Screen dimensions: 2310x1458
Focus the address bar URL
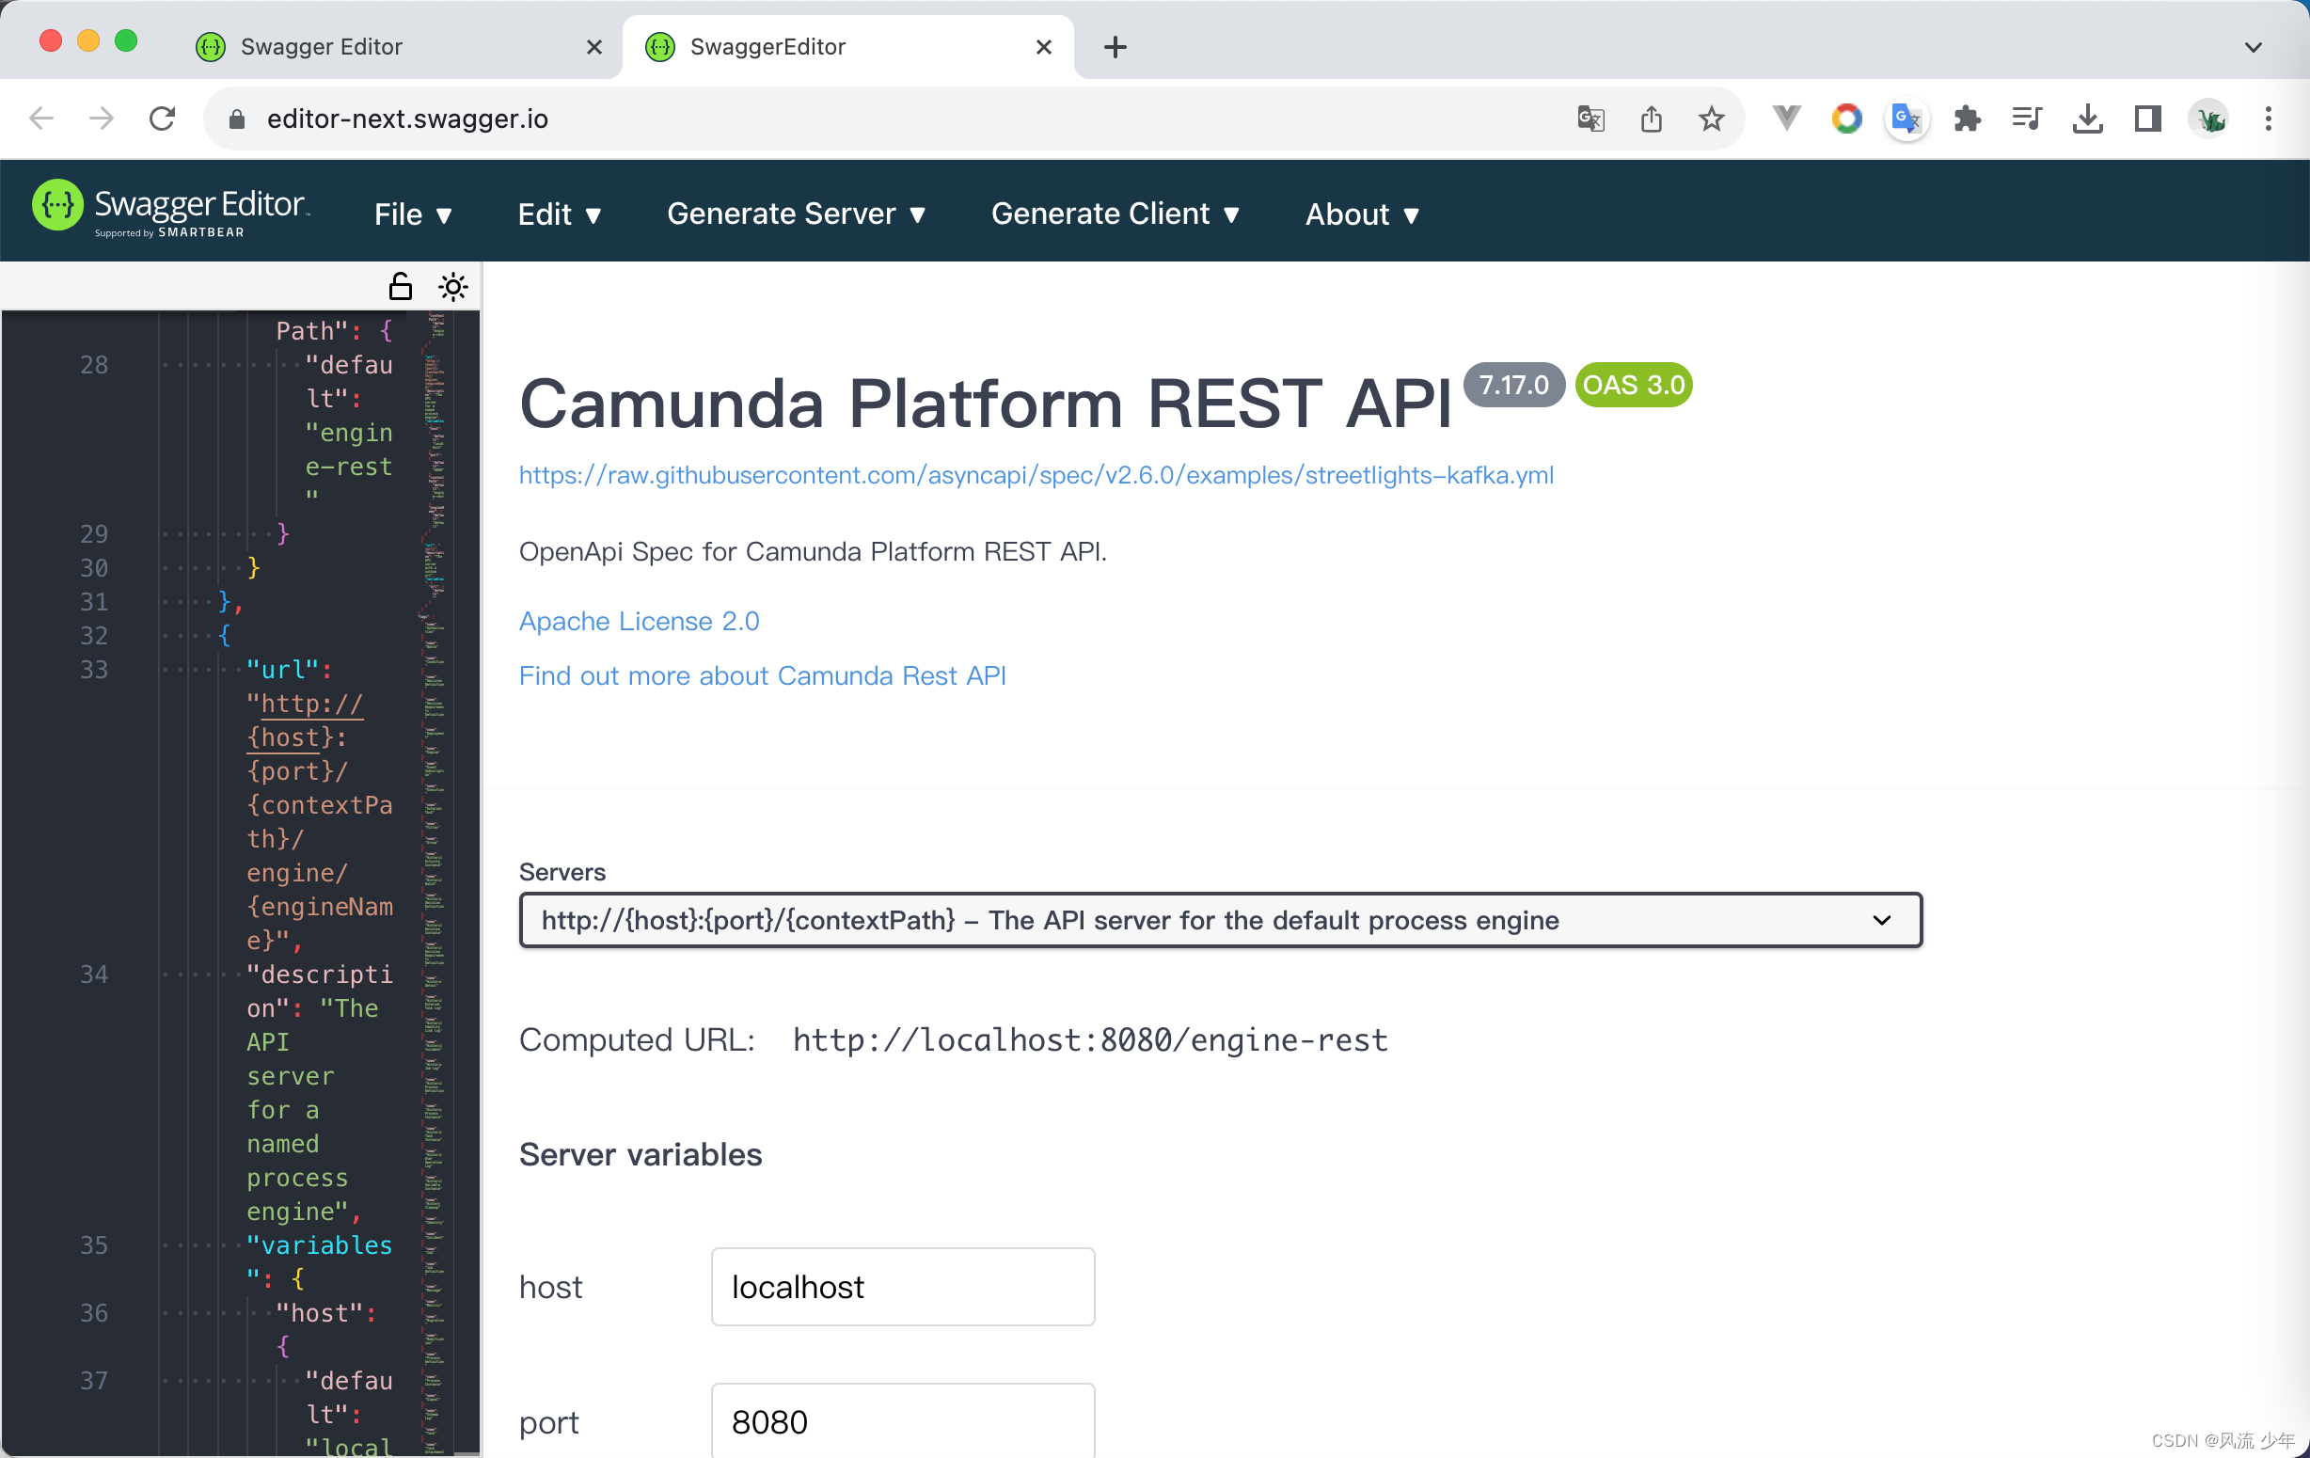406,119
